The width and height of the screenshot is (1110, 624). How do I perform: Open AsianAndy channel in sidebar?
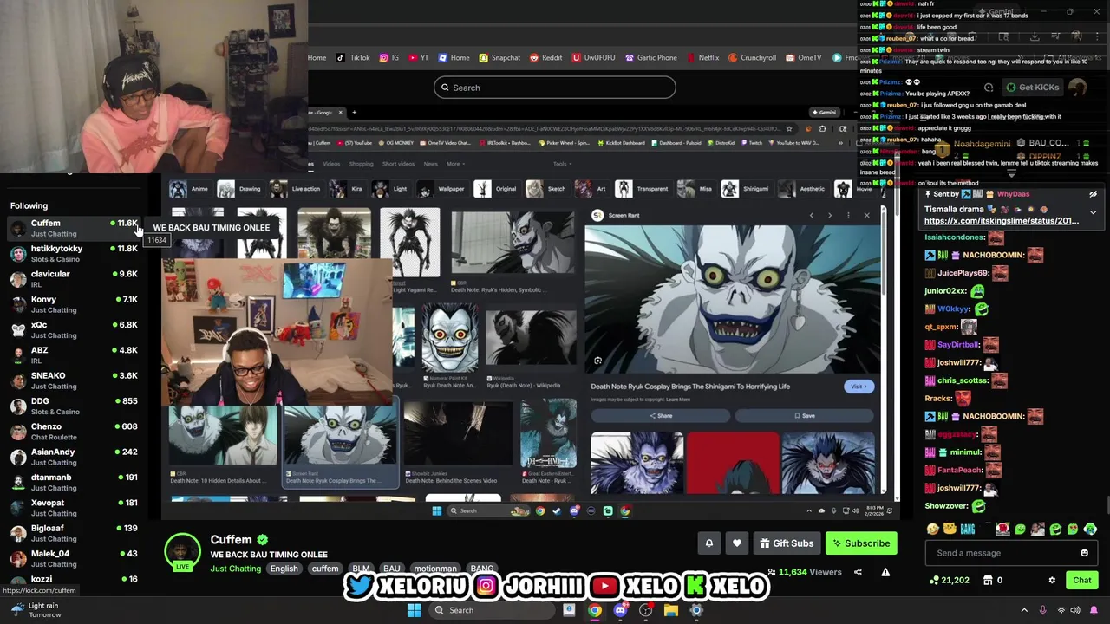[74, 456]
